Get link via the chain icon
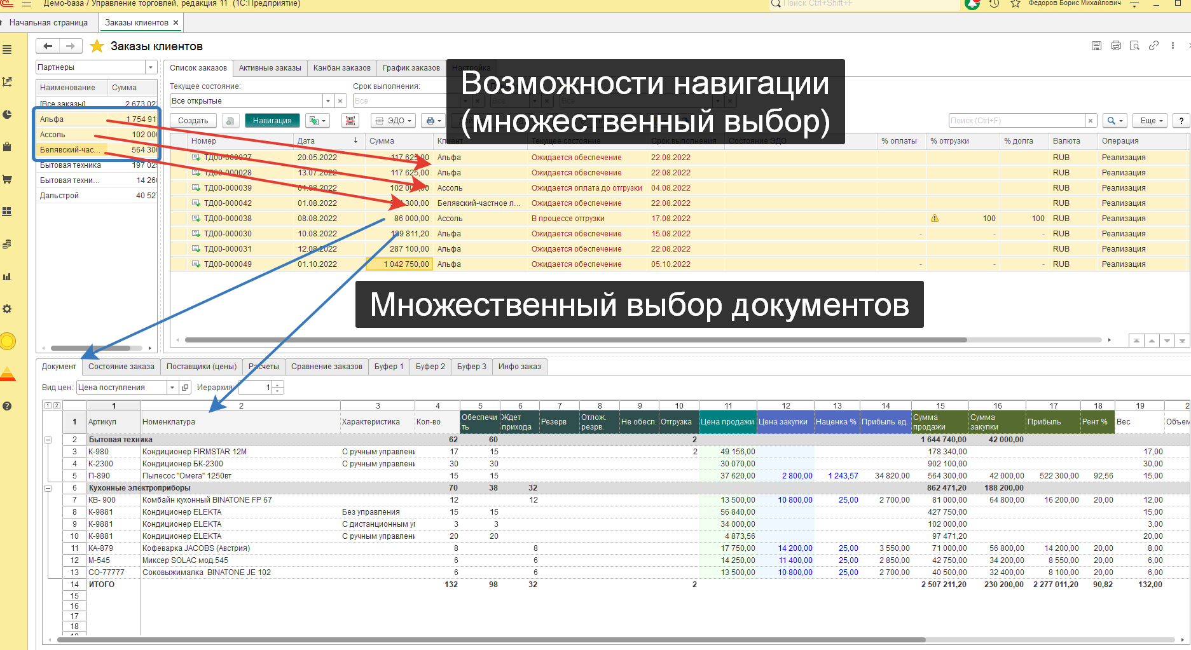Screen dimensions: 1191x650 pos(1153,46)
